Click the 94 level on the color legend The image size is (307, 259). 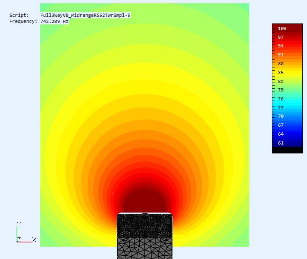click(281, 46)
